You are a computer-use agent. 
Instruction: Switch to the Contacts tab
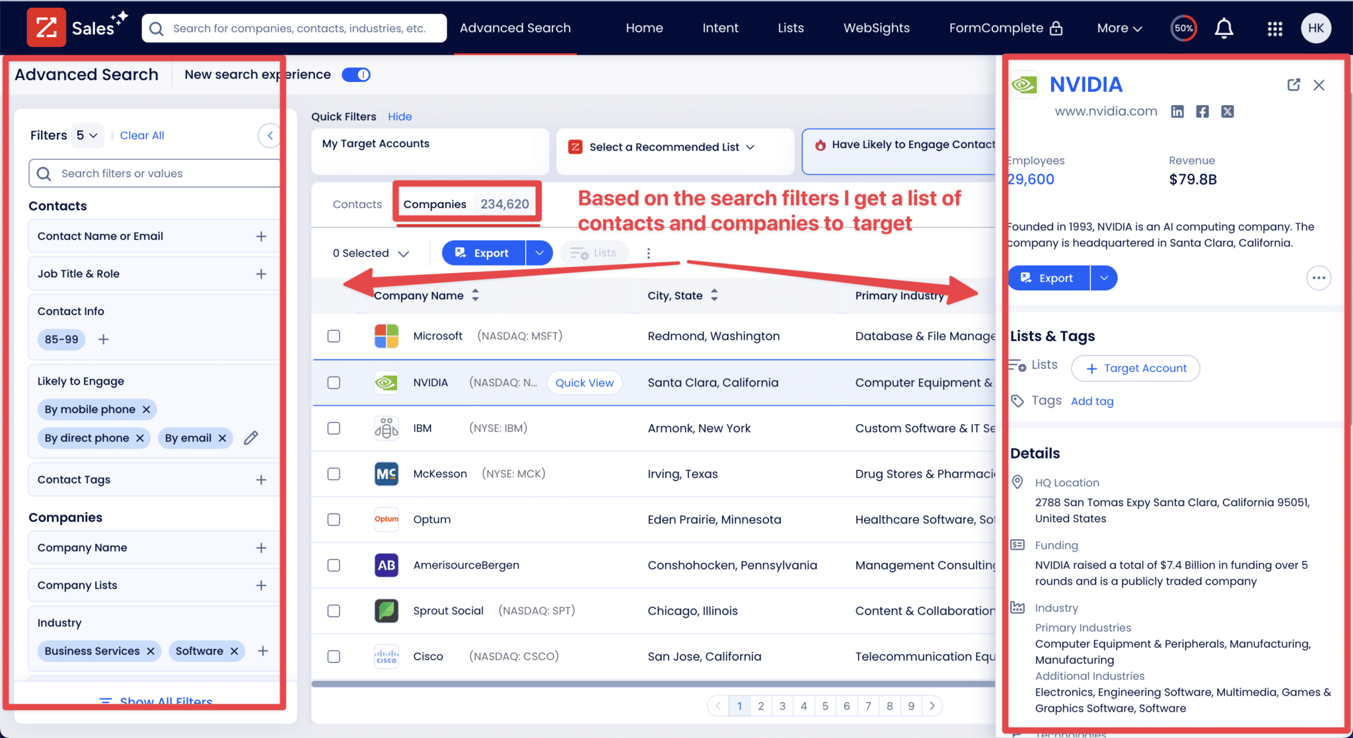[357, 204]
